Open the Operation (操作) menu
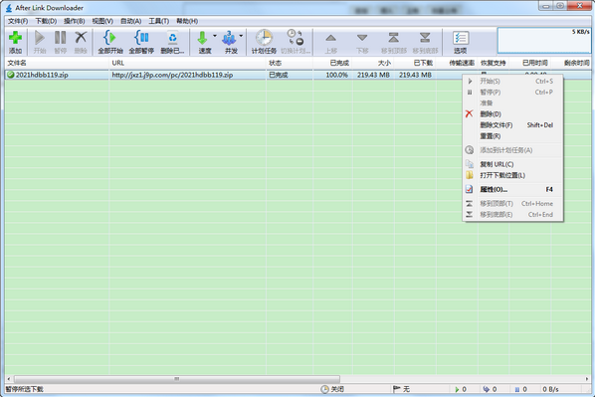Image resolution: width=595 pixels, height=397 pixels. click(x=75, y=21)
